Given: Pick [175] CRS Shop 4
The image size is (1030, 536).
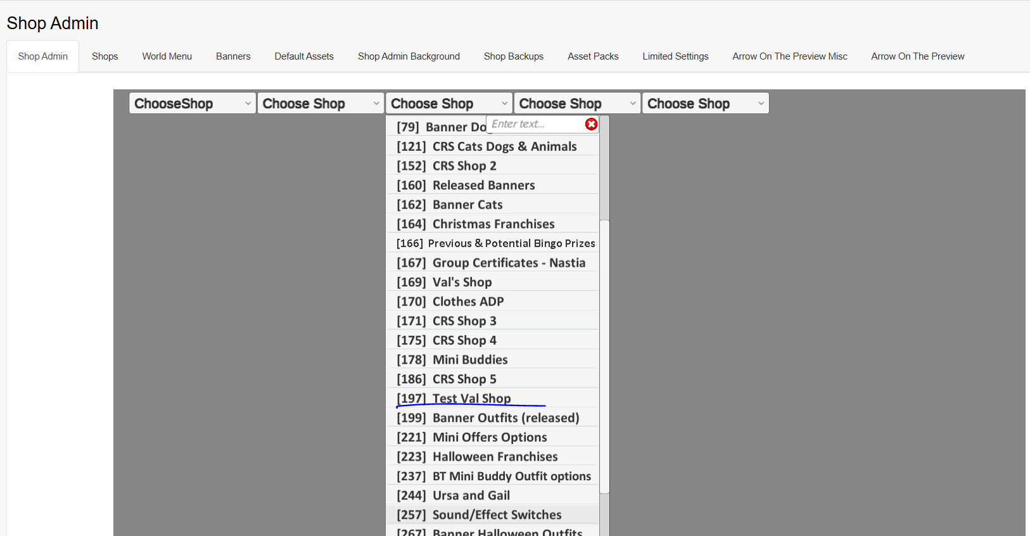Looking at the screenshot, I should click(492, 340).
